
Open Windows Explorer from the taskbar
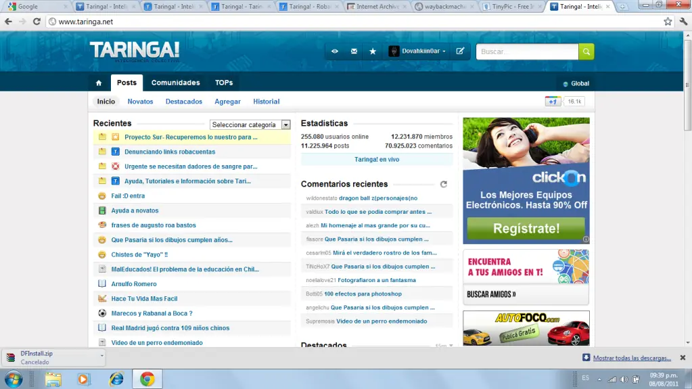point(53,380)
